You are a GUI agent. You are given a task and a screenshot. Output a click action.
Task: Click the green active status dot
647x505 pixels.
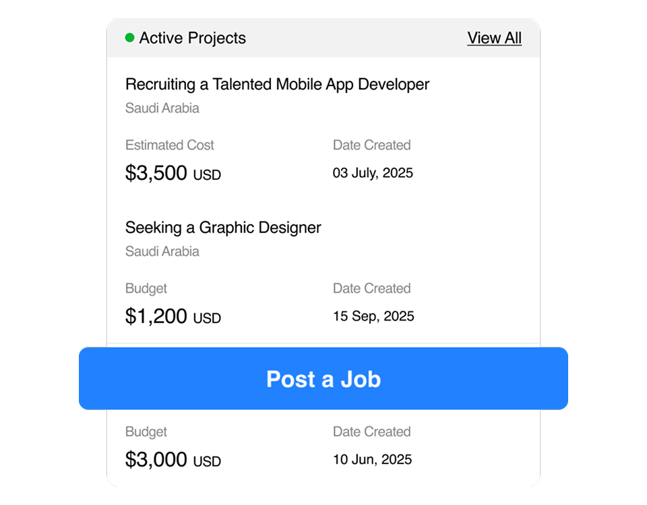pyautogui.click(x=130, y=38)
